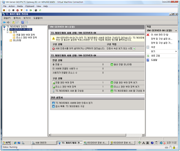Collapse the 정책 folder node
Screen dimensions: 180x151
pyautogui.click(x=7, y=32)
